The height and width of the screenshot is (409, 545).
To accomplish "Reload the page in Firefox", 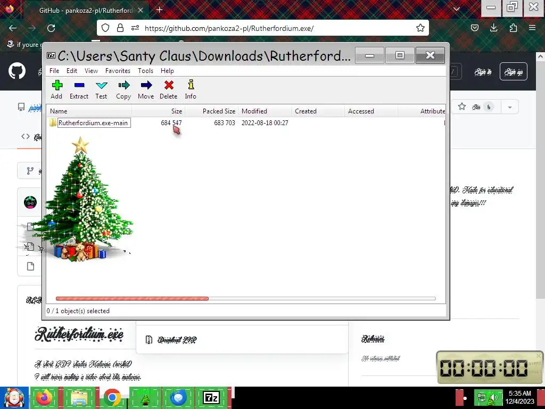I will click(51, 28).
